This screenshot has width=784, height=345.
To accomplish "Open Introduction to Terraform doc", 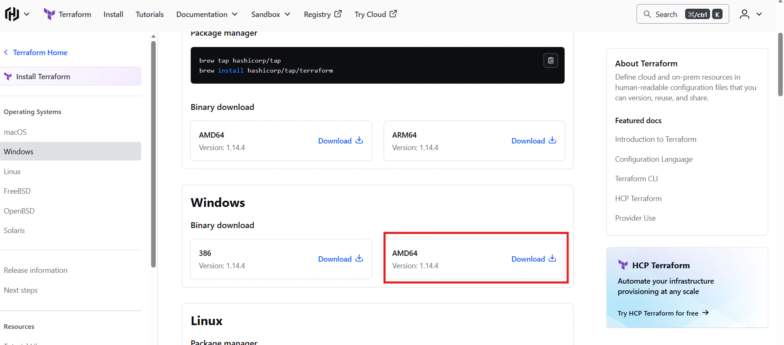I will pyautogui.click(x=656, y=139).
